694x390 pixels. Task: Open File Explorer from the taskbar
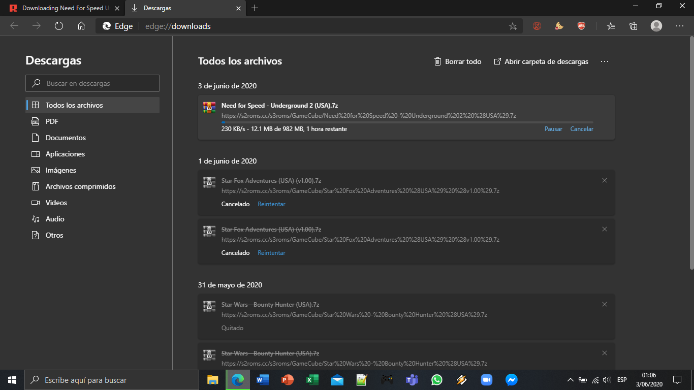[x=212, y=380]
